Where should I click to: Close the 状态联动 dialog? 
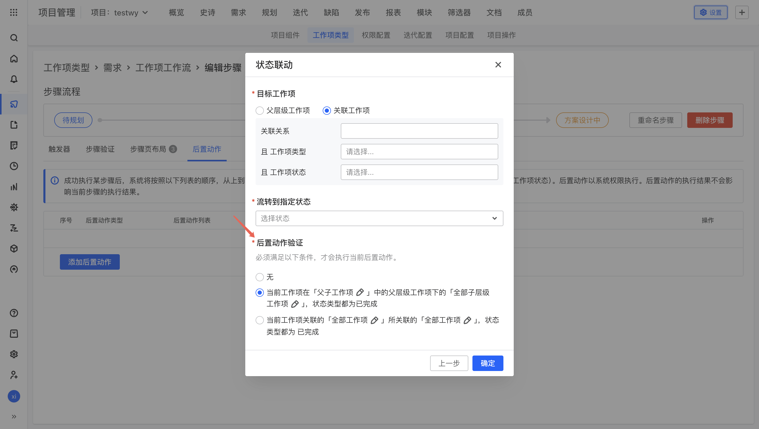498,65
